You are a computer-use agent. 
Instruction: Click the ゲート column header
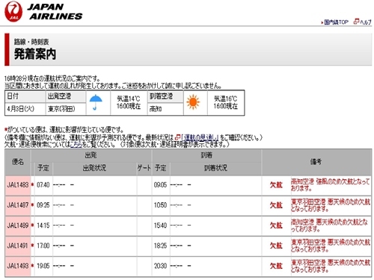tap(144, 168)
